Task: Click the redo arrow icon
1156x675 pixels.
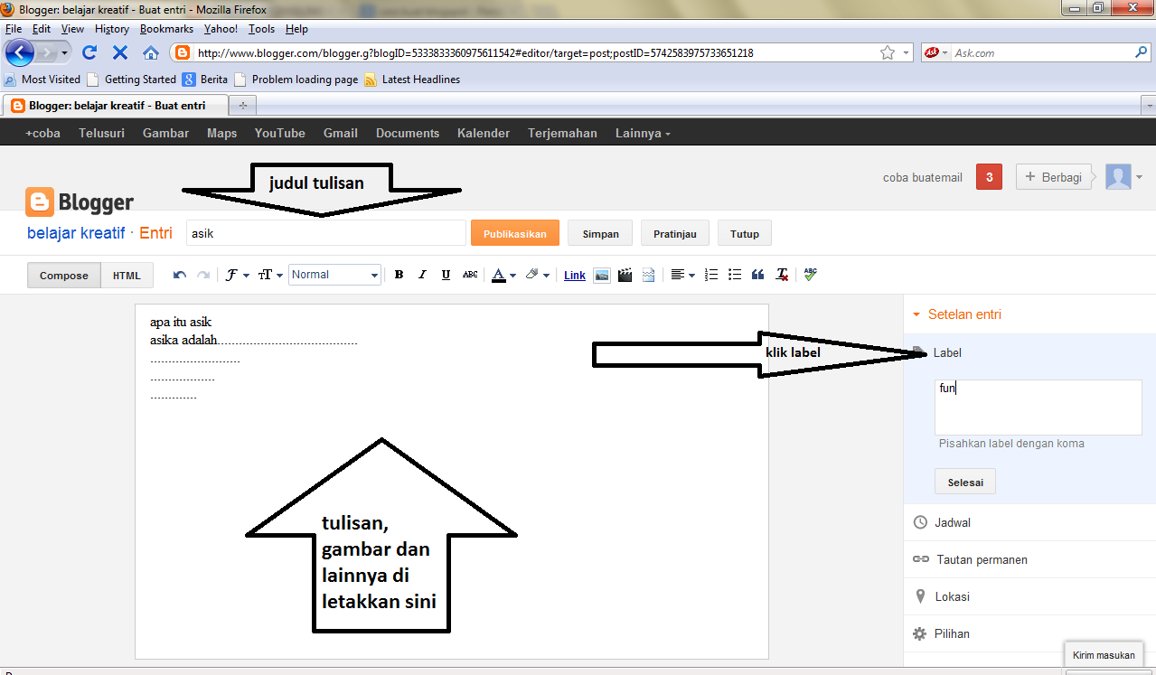Action: pos(203,275)
